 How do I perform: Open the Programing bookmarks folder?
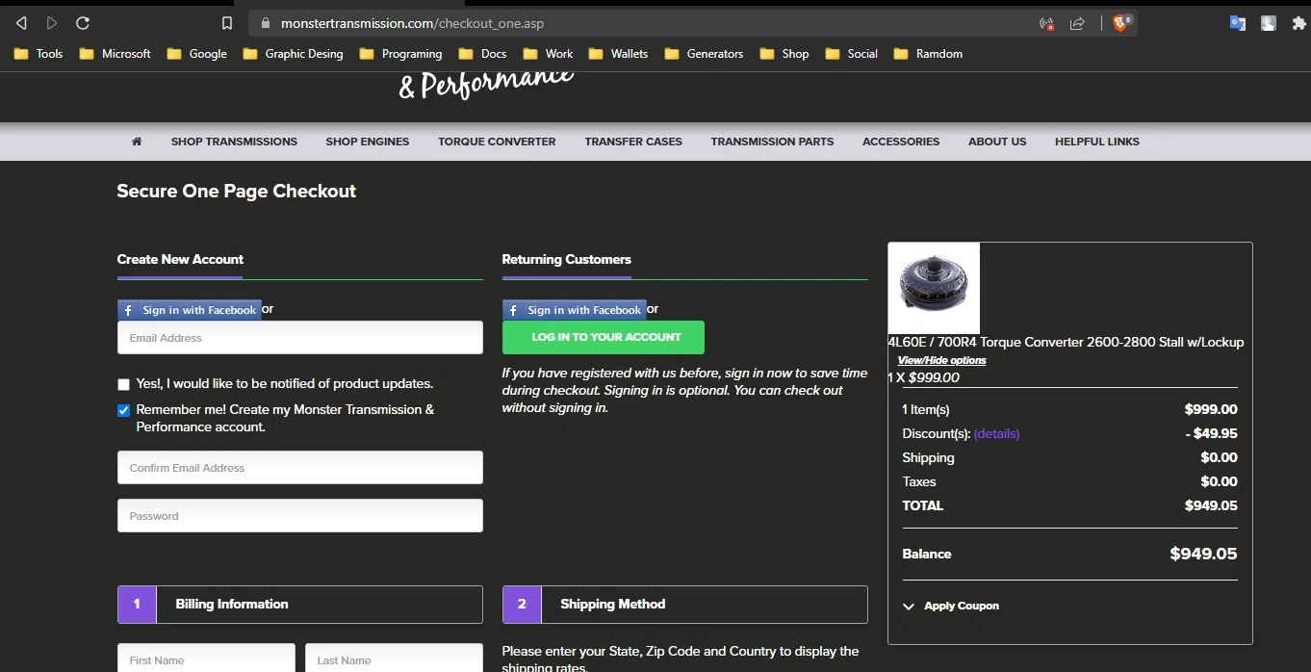click(x=400, y=54)
